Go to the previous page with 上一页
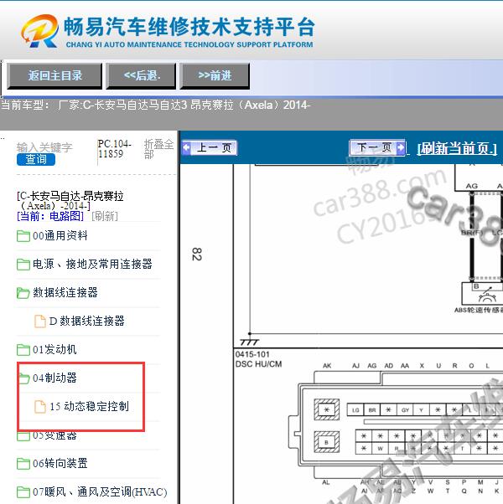Screen dimensions: 503x504 point(210,148)
